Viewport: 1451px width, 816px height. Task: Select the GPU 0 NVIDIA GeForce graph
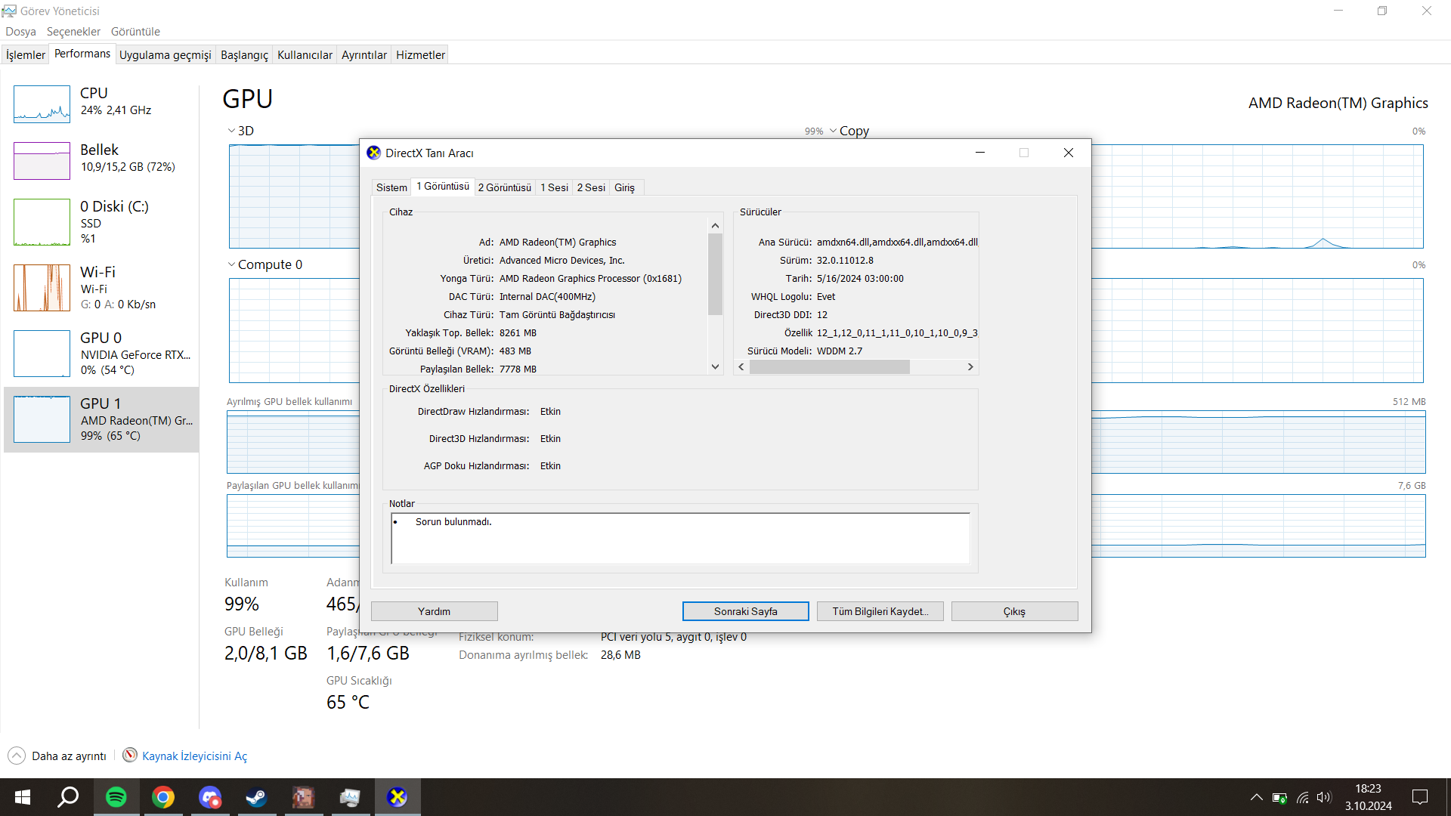[x=42, y=354]
